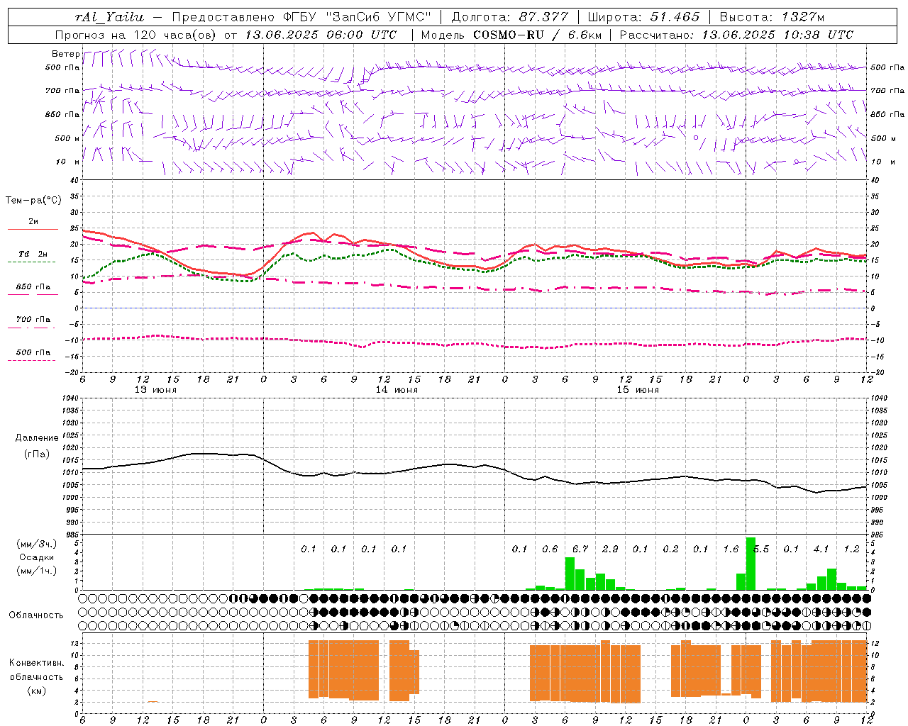Click the '(мм/3ч.)' precipitation unit label

37,544
